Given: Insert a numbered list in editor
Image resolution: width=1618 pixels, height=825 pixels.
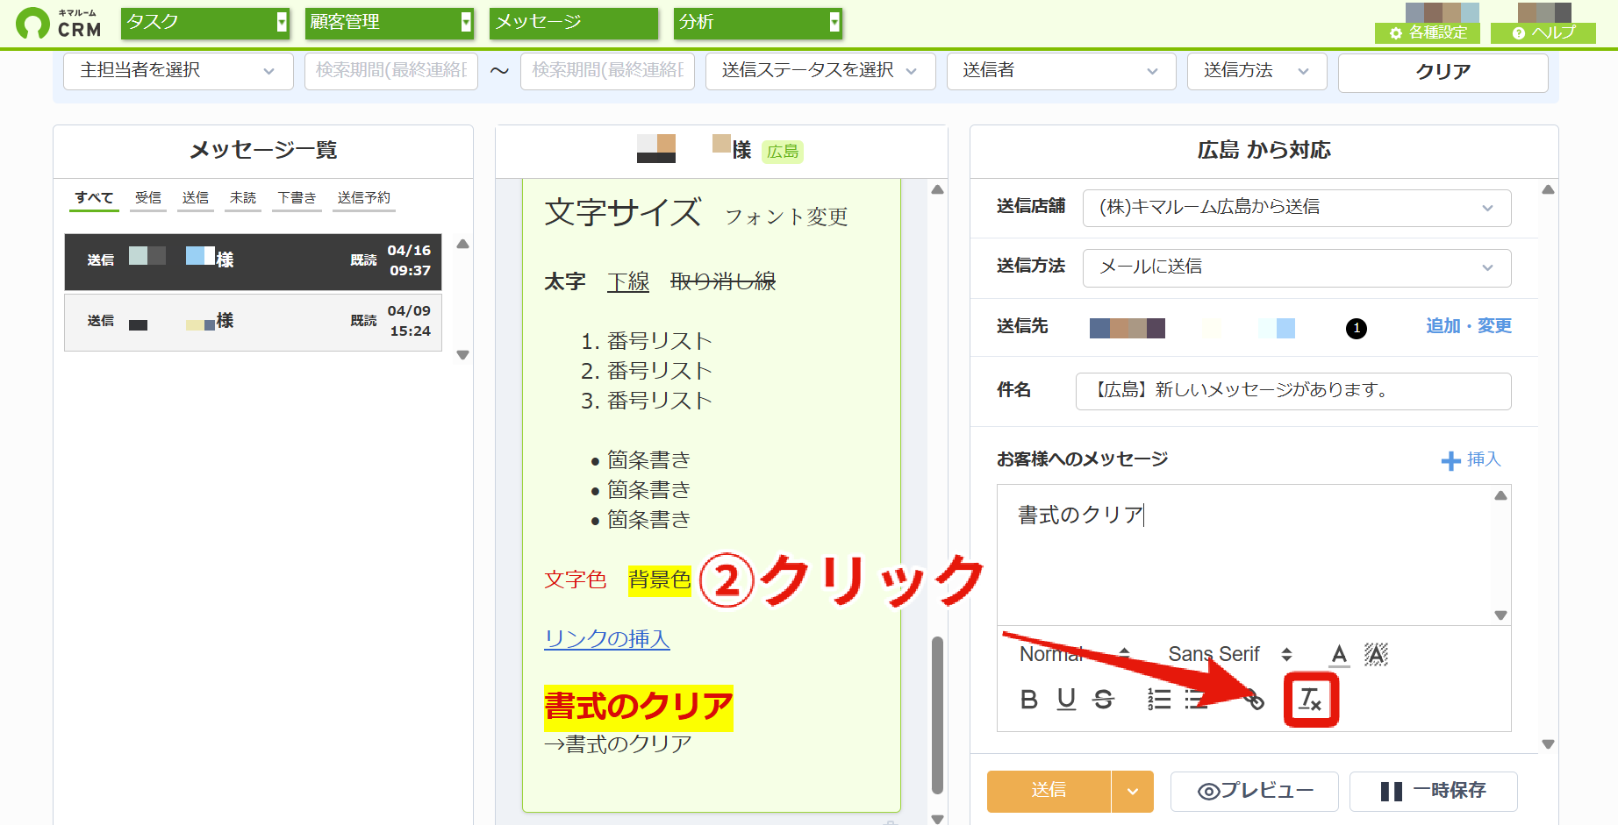Looking at the screenshot, I should coord(1159,699).
